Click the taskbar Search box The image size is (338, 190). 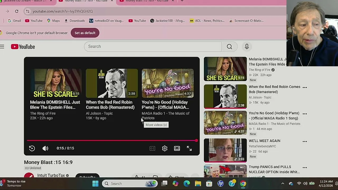coord(130,184)
